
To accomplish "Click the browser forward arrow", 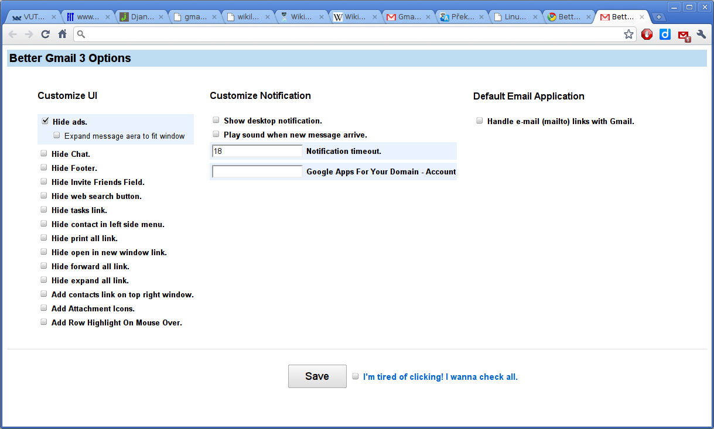I will pyautogui.click(x=29, y=35).
